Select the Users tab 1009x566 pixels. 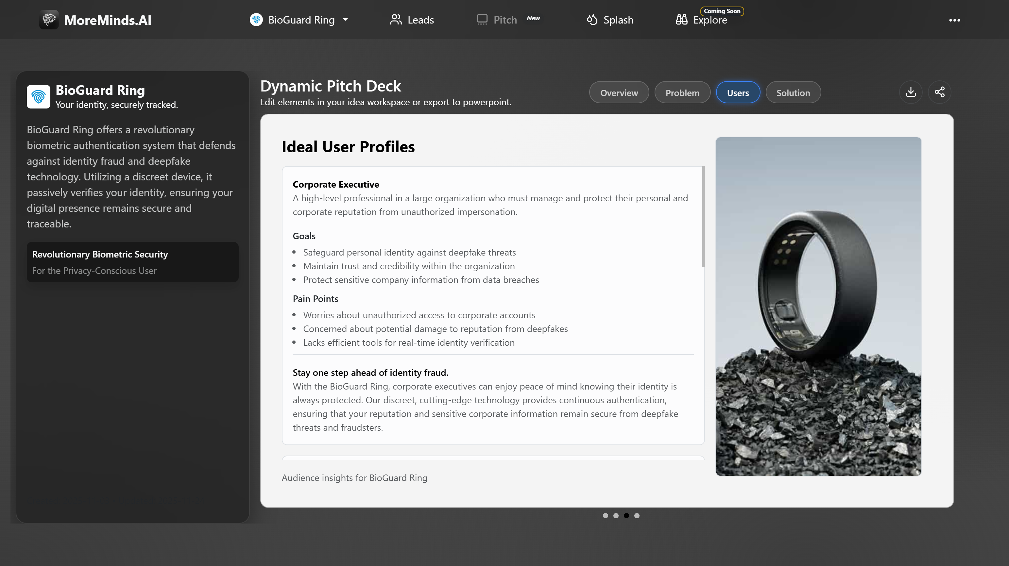click(x=738, y=92)
